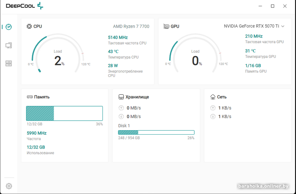296x194 pixels.
Task: Click the GPU card icon
Action: click(166, 26)
